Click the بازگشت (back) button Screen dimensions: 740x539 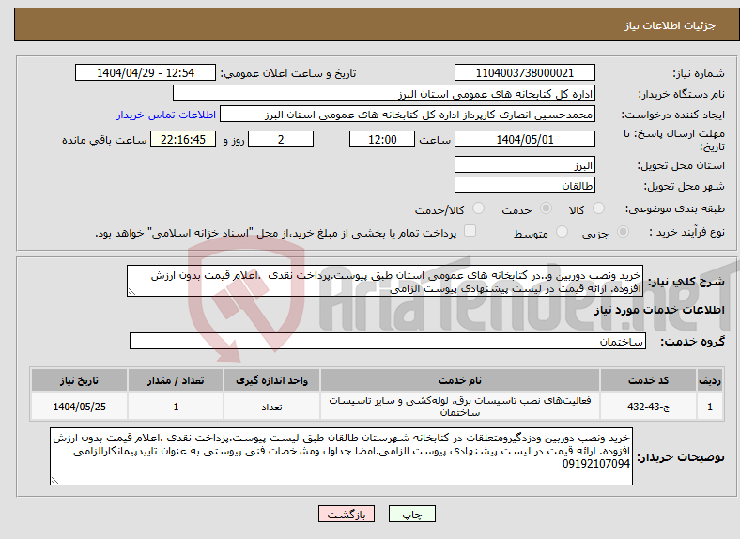(x=347, y=514)
